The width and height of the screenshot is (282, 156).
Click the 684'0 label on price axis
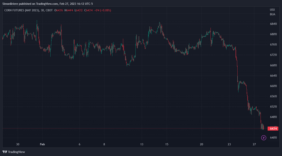pyautogui.click(x=273, y=24)
